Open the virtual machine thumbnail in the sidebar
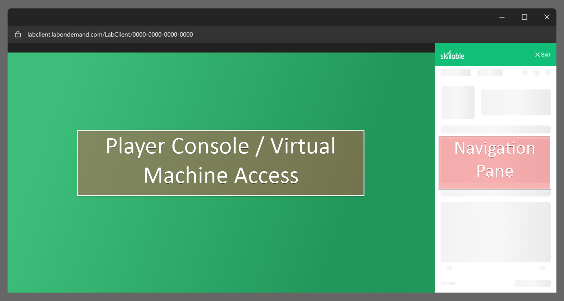 (x=458, y=102)
